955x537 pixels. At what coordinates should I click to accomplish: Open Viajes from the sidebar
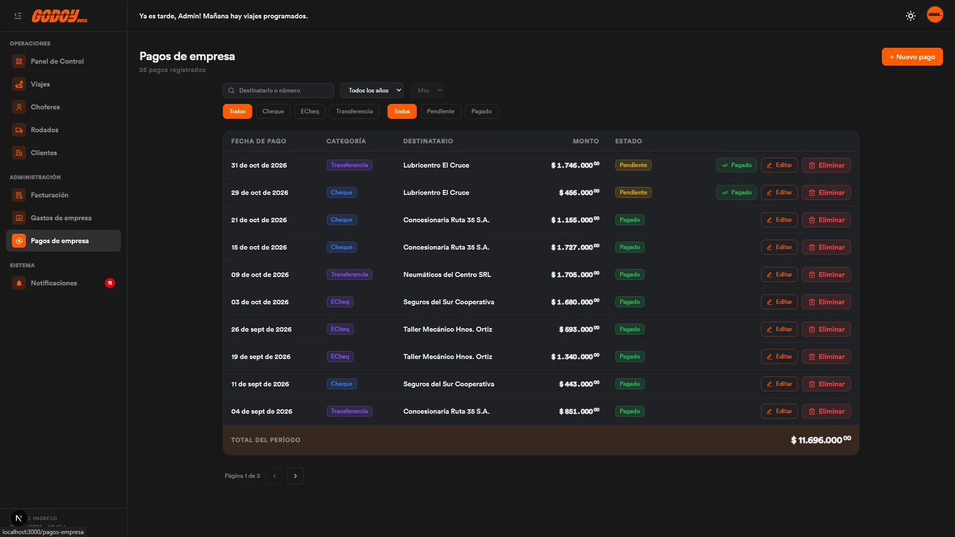63,84
